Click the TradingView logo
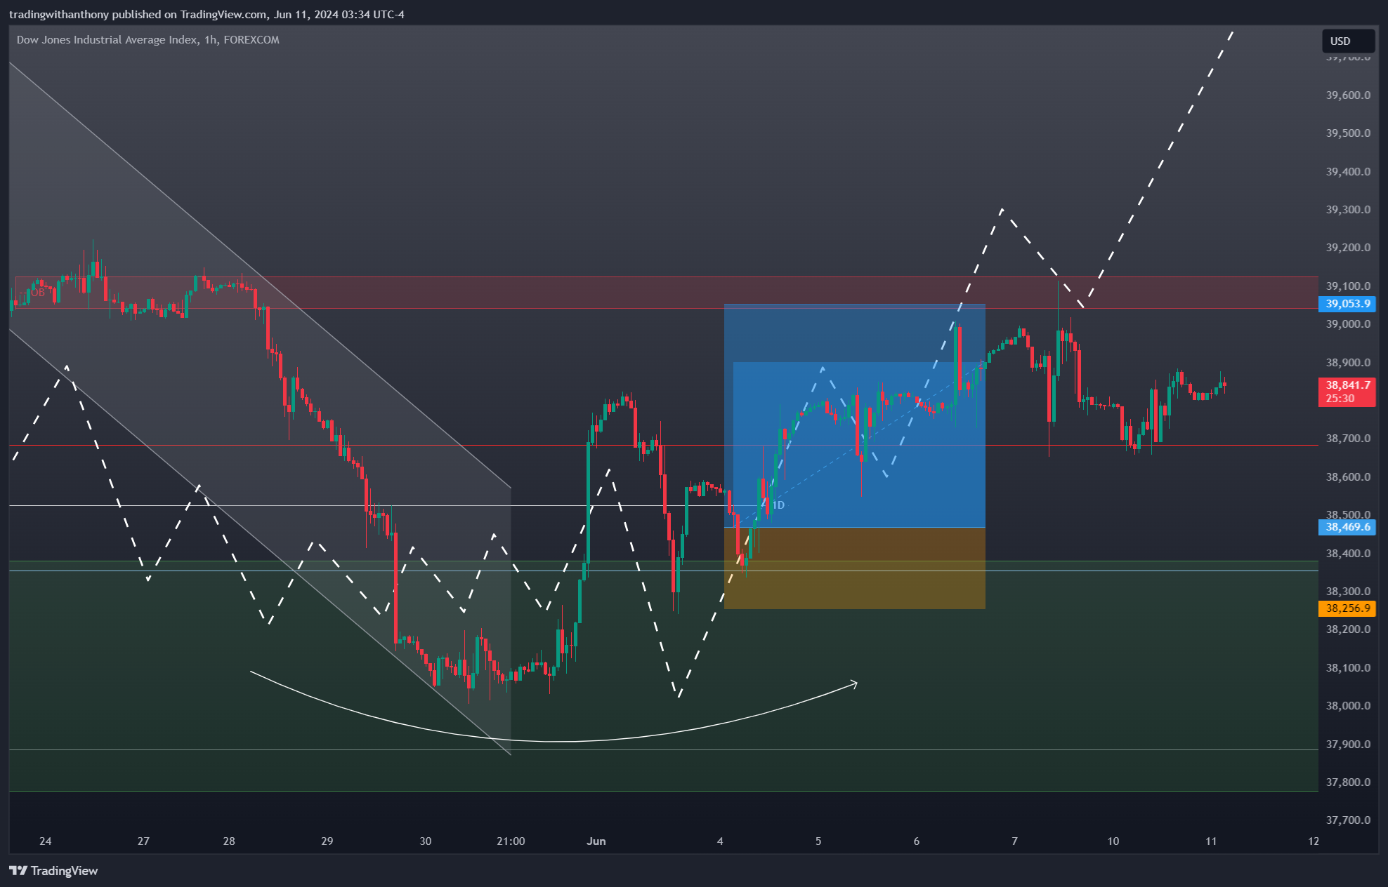 coord(53,871)
